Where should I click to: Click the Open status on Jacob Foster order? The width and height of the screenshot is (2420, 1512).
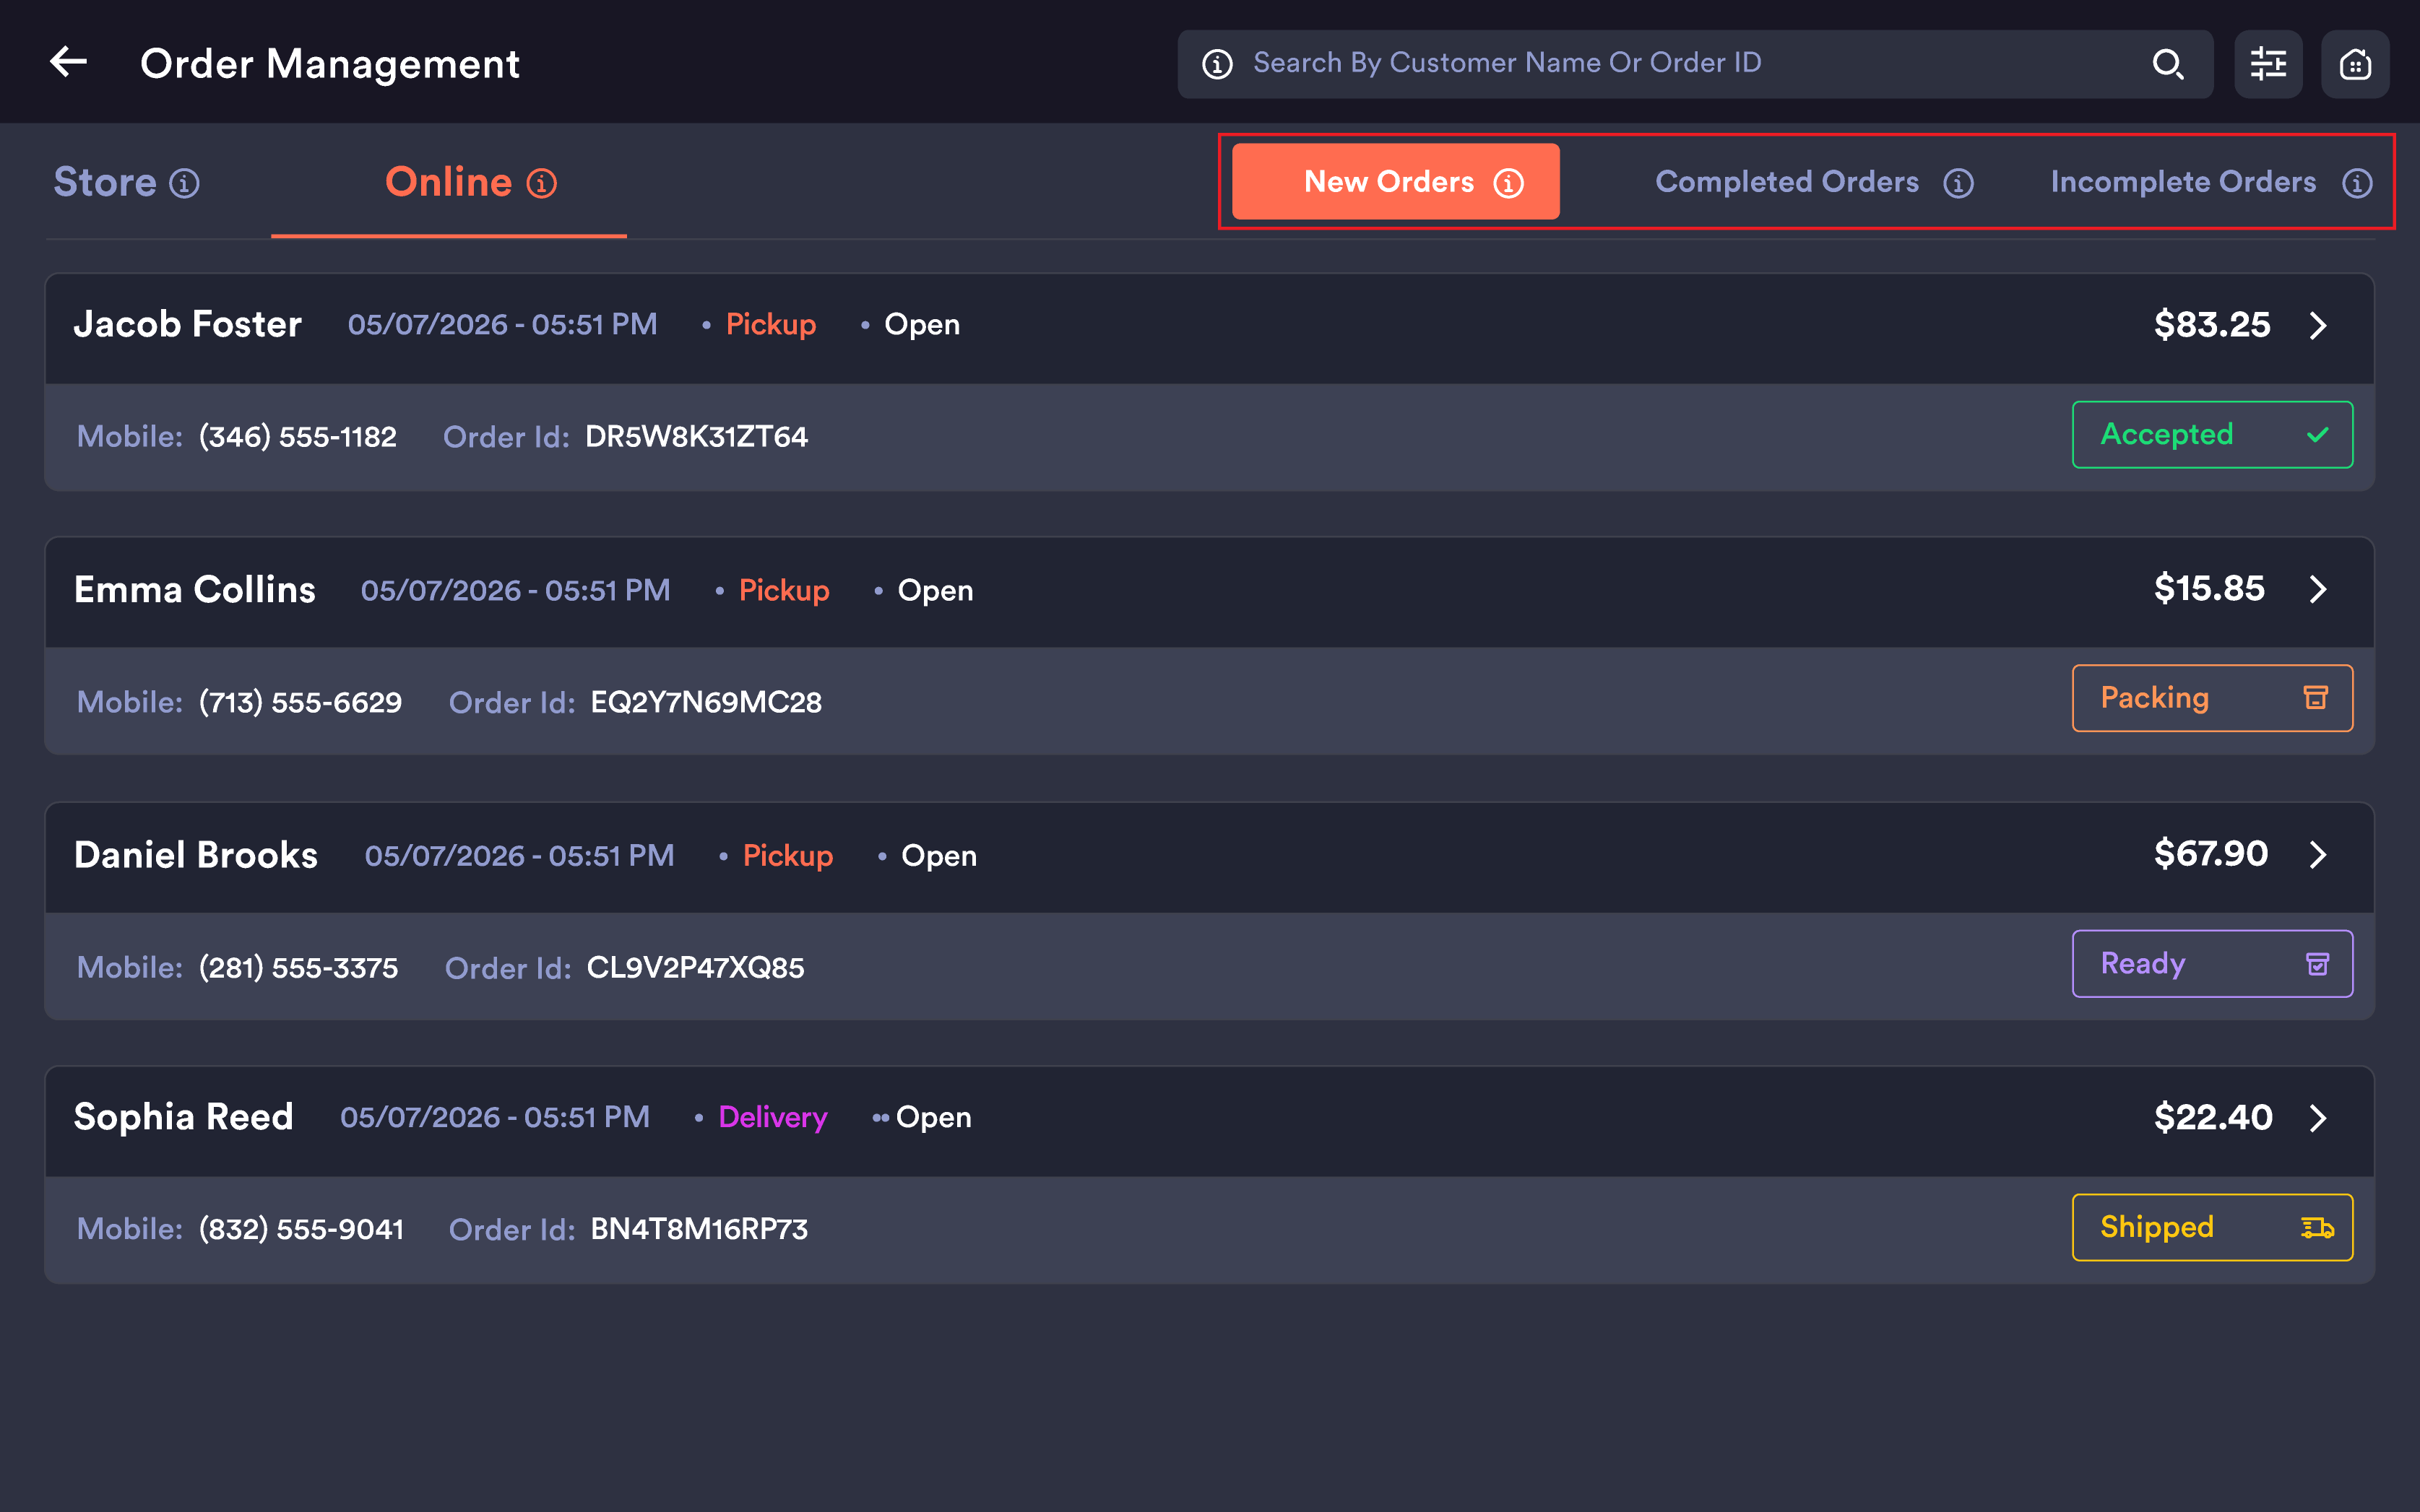tap(921, 324)
